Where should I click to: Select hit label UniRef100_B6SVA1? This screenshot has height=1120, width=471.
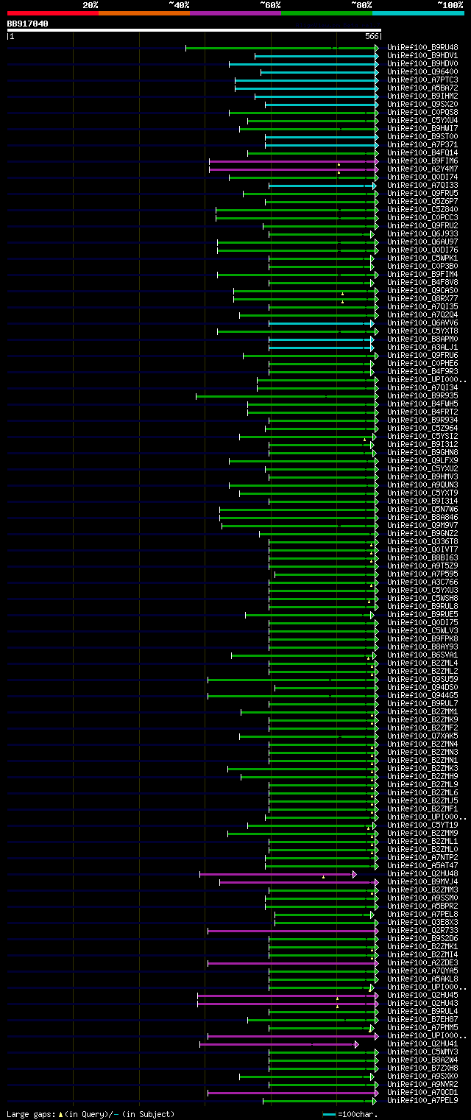click(422, 655)
